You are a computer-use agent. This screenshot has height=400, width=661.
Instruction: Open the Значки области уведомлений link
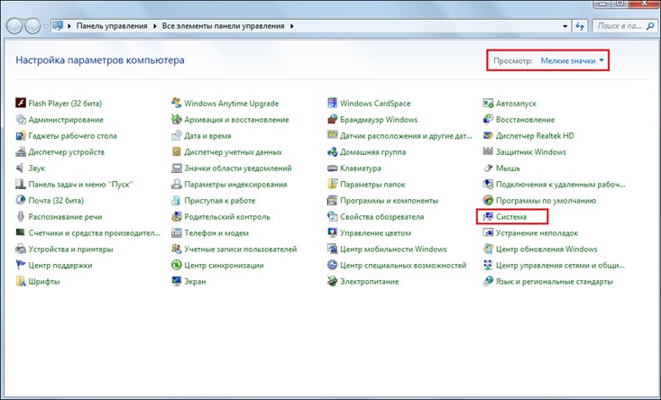tap(238, 168)
